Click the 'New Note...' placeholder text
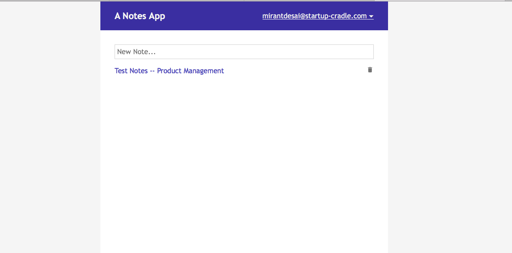 point(136,52)
